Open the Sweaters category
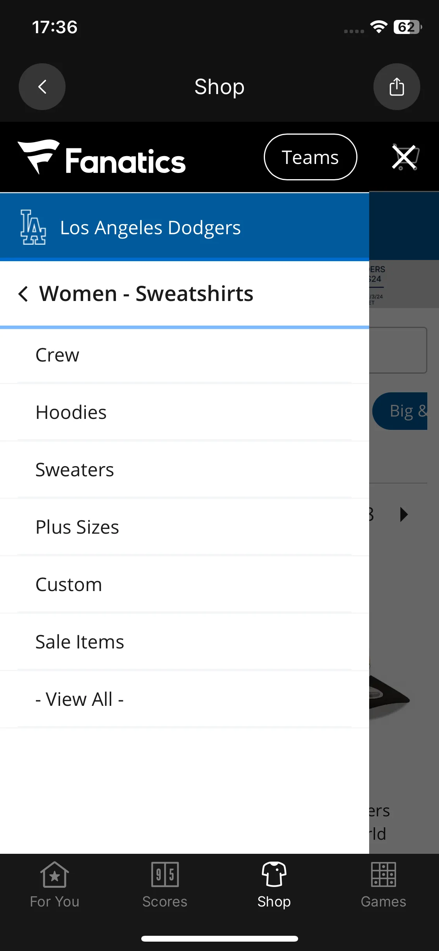 [x=185, y=470]
